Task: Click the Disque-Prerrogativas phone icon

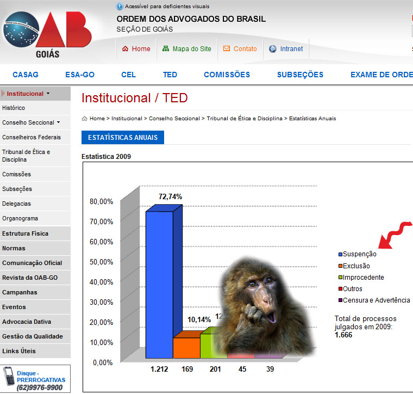Action: pyautogui.click(x=9, y=377)
